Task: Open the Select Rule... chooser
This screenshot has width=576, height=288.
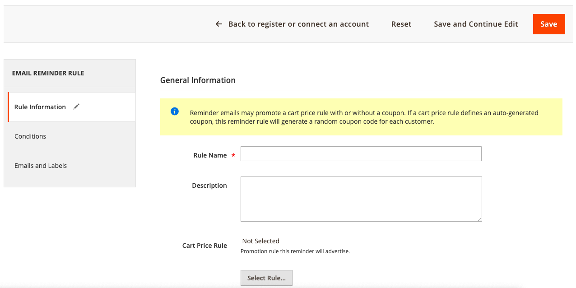Action: tap(266, 278)
